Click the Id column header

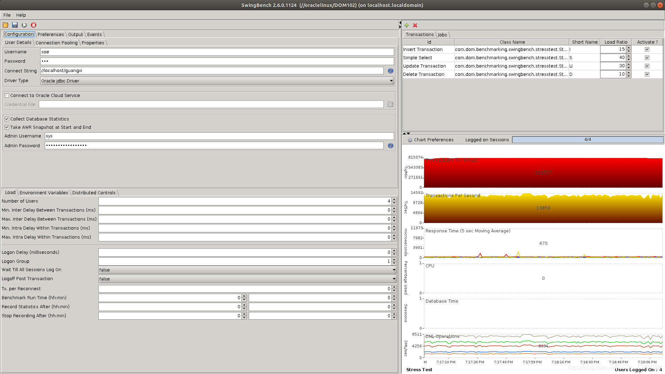coord(429,42)
